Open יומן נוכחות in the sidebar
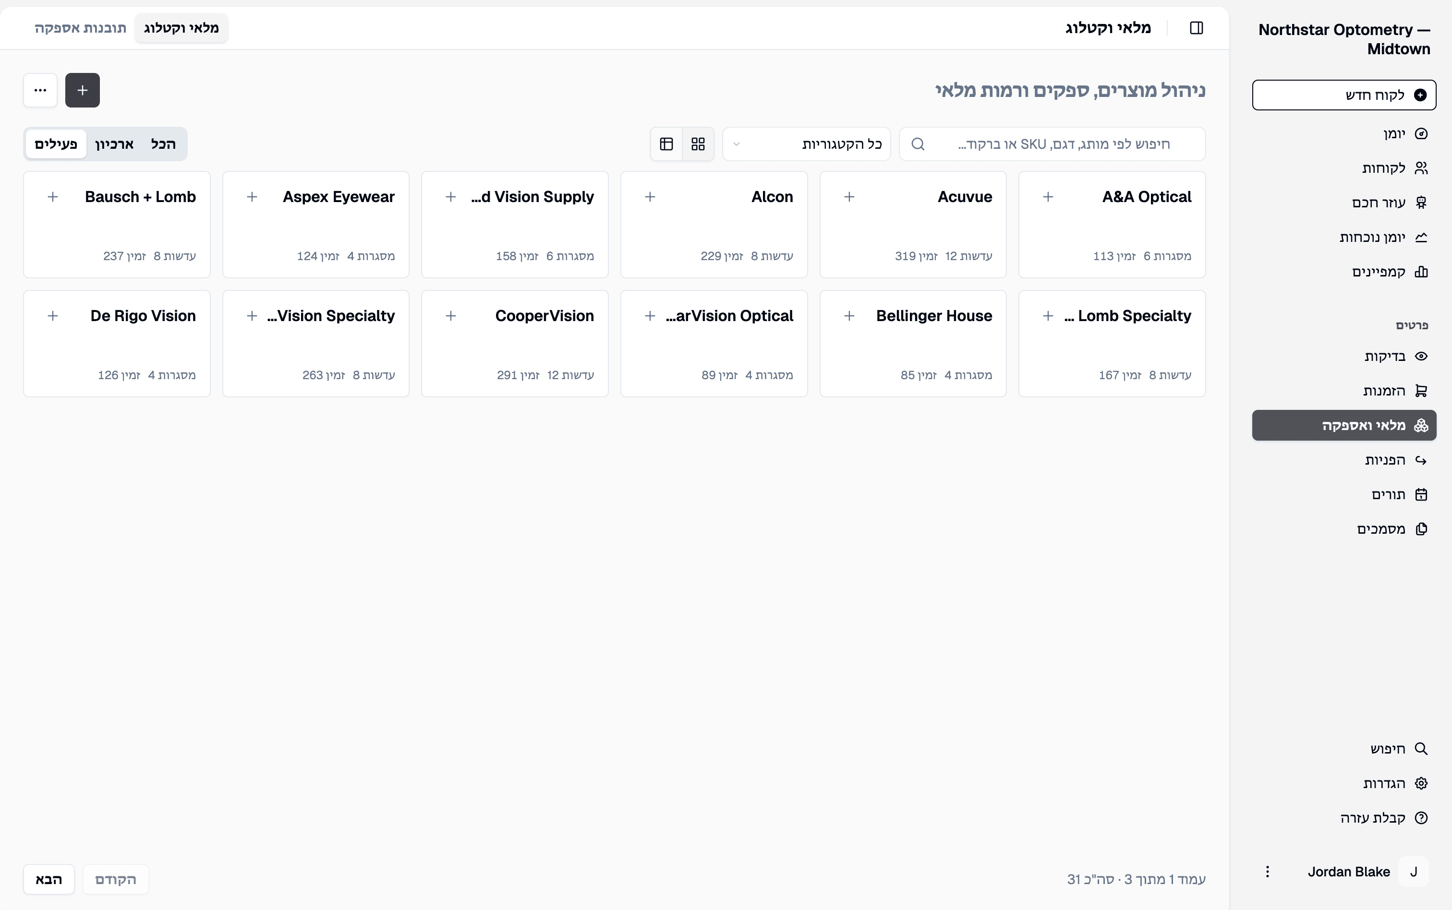 point(1344,237)
